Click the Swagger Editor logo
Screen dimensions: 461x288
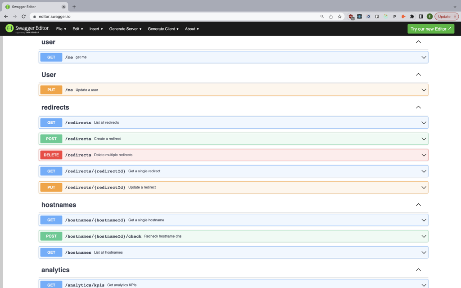[27, 29]
